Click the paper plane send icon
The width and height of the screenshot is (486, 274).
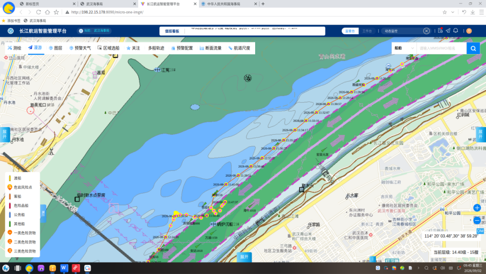448,31
